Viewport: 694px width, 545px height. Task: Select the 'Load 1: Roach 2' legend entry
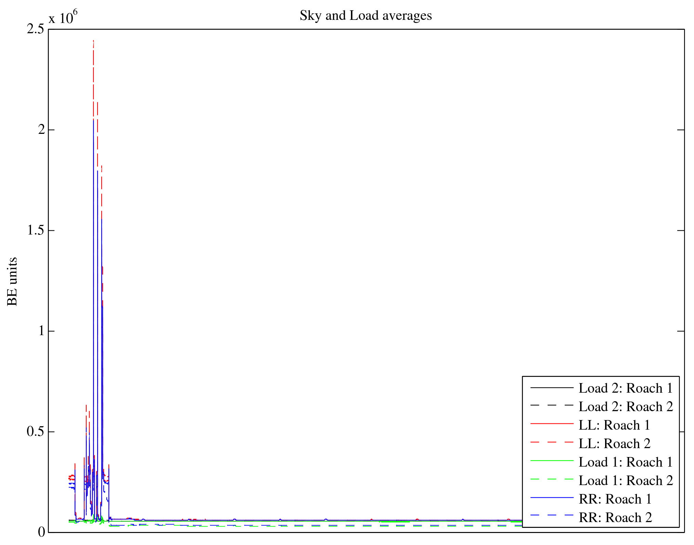point(625,481)
